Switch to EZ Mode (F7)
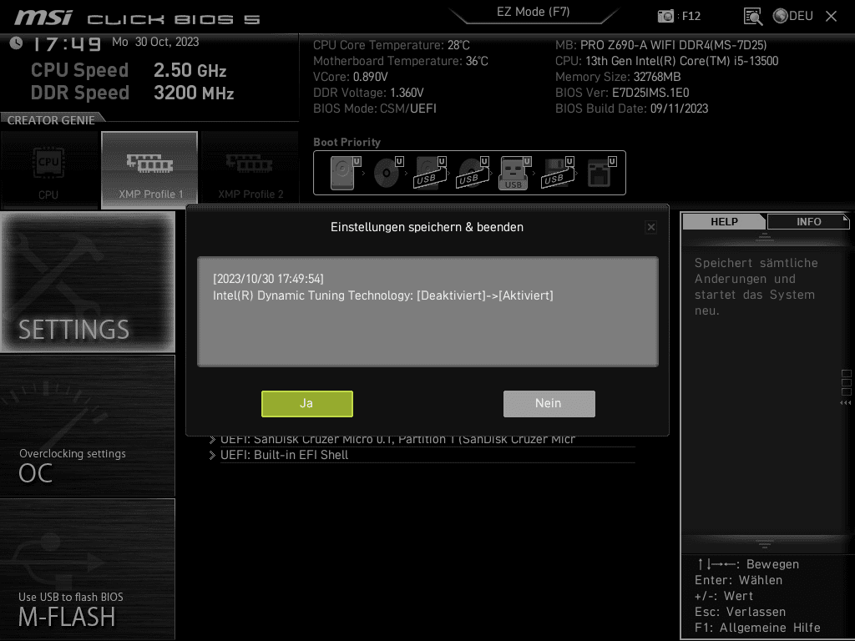Viewport: 855px width, 641px height. coord(533,12)
